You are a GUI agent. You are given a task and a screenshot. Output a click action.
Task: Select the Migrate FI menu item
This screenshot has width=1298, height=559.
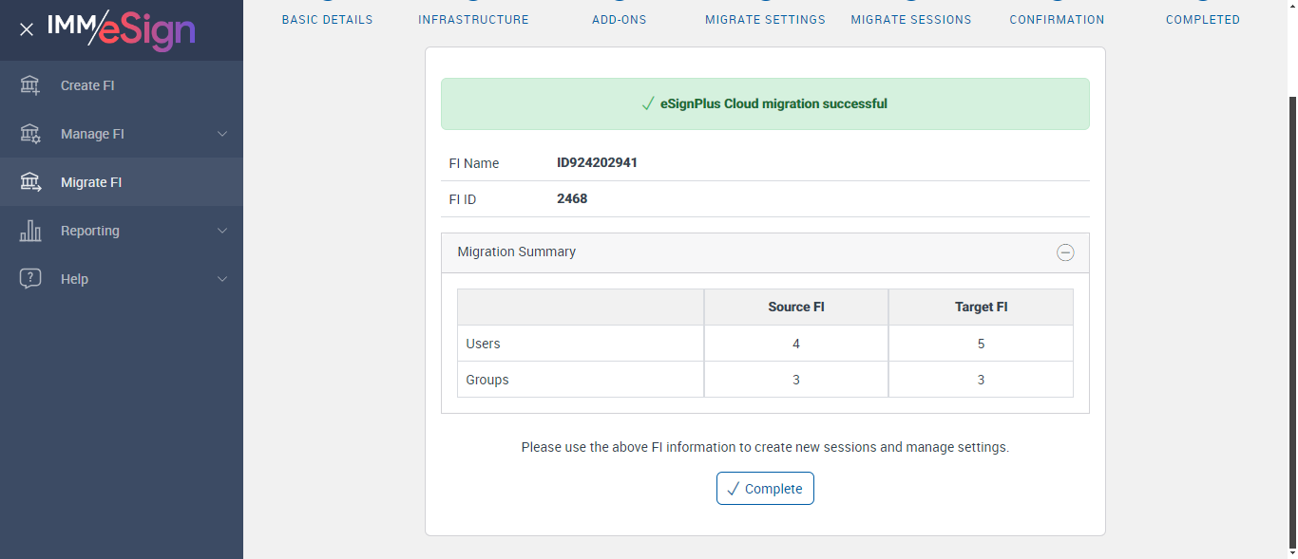[x=91, y=182]
